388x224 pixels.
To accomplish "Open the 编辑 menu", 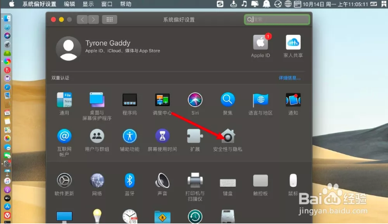I will tap(69, 4).
